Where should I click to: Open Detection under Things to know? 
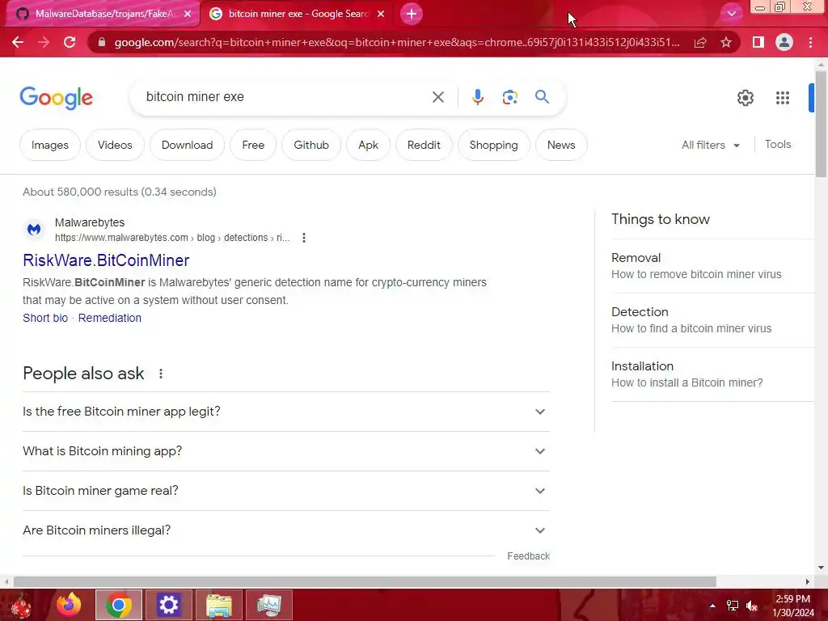point(712,320)
